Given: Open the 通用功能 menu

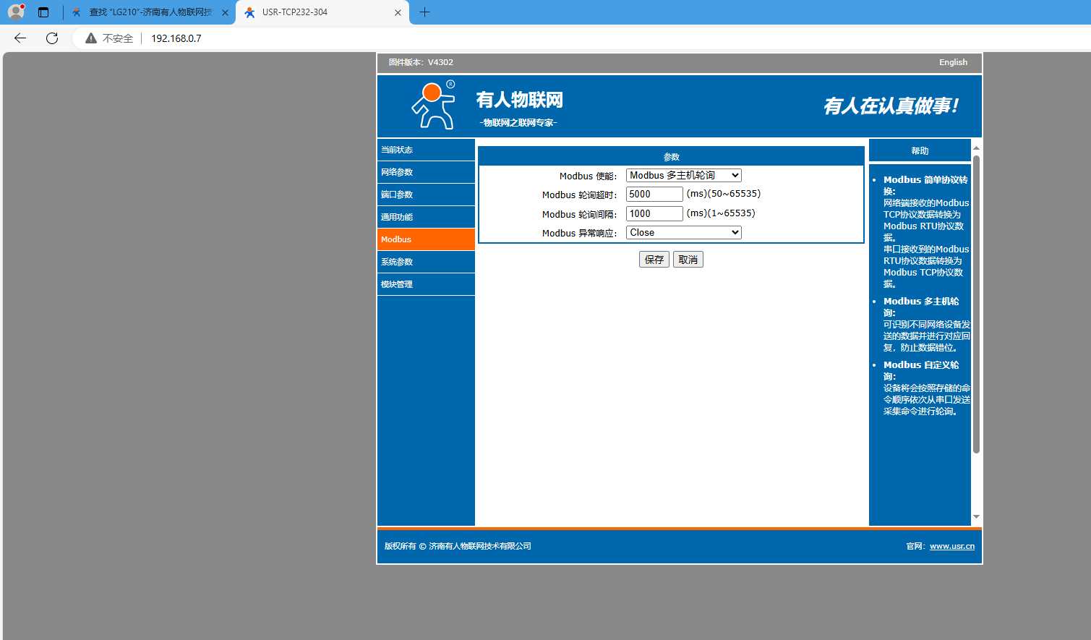Looking at the screenshot, I should click(x=426, y=217).
